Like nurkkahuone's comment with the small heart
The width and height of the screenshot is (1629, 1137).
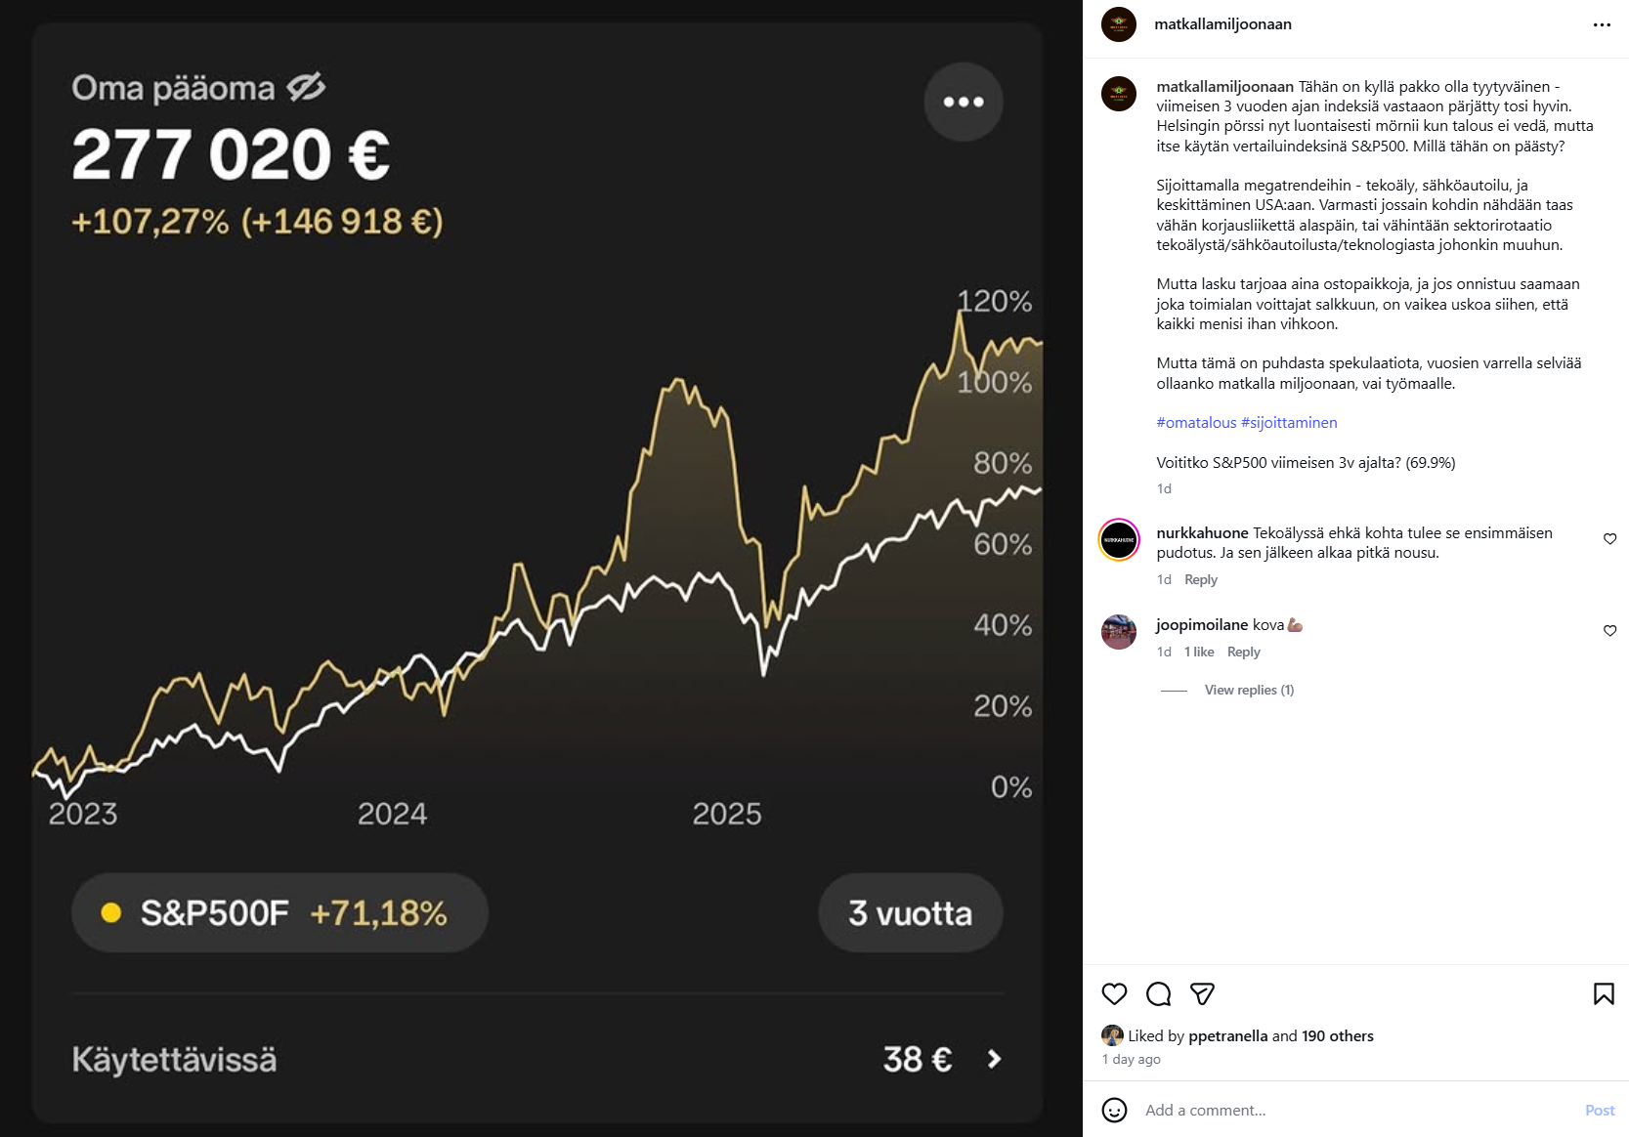(x=1609, y=538)
